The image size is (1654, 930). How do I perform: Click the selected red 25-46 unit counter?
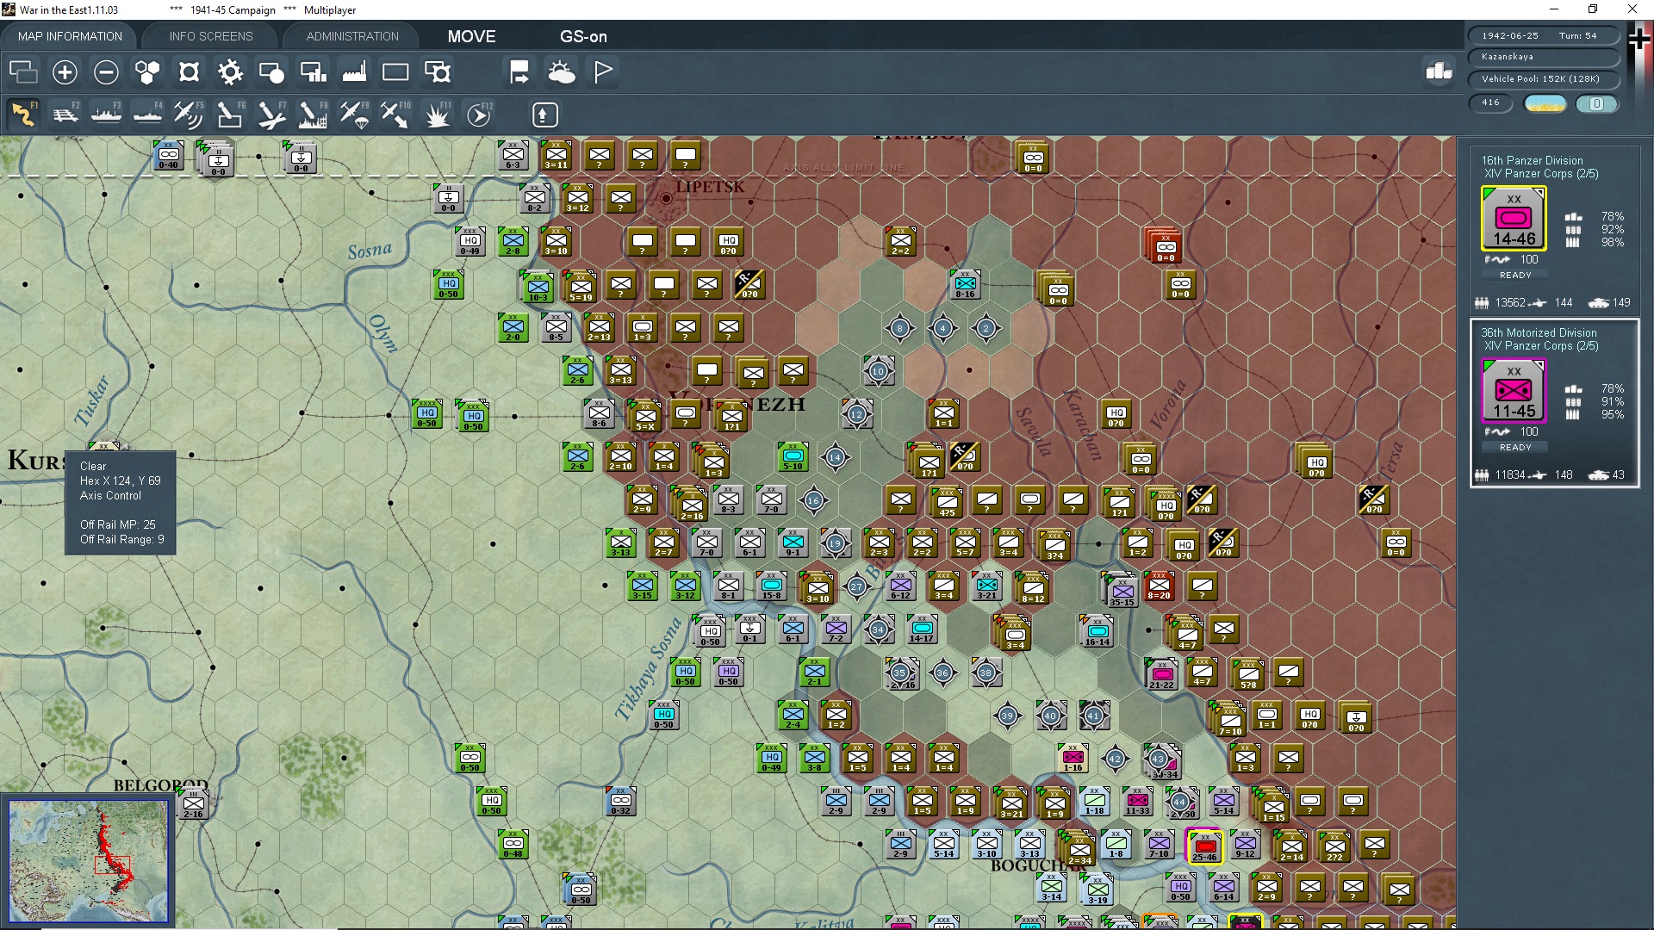pyautogui.click(x=1204, y=846)
